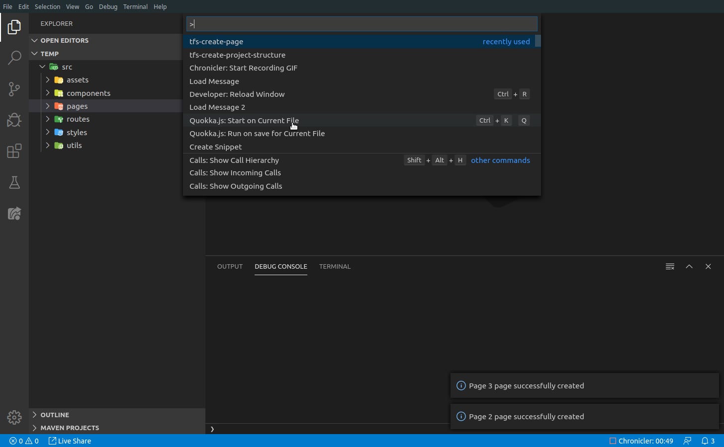
Task: Select the Create Snippet command
Action: 362,147
